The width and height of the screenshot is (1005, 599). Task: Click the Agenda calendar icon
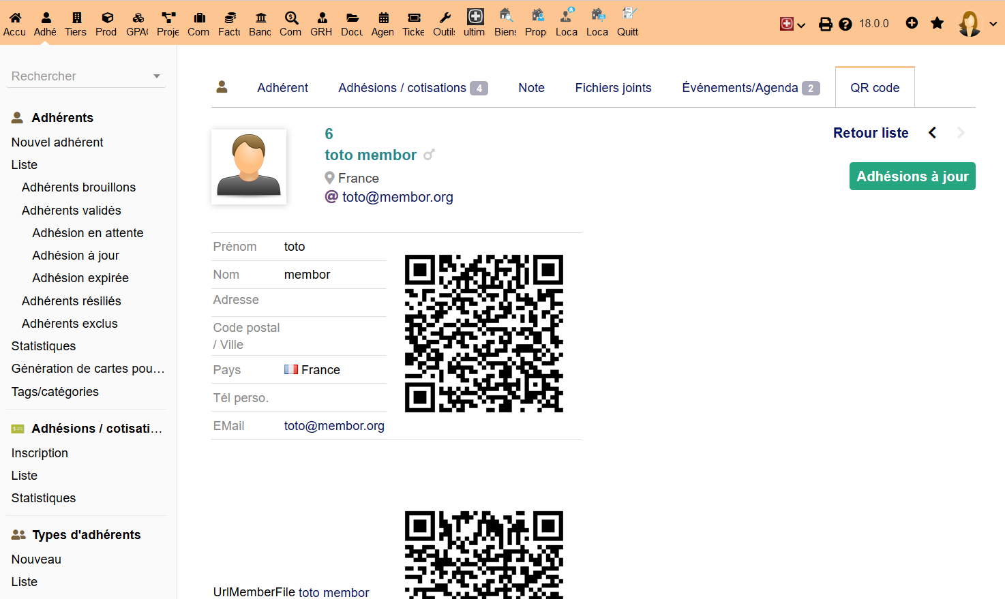click(383, 18)
